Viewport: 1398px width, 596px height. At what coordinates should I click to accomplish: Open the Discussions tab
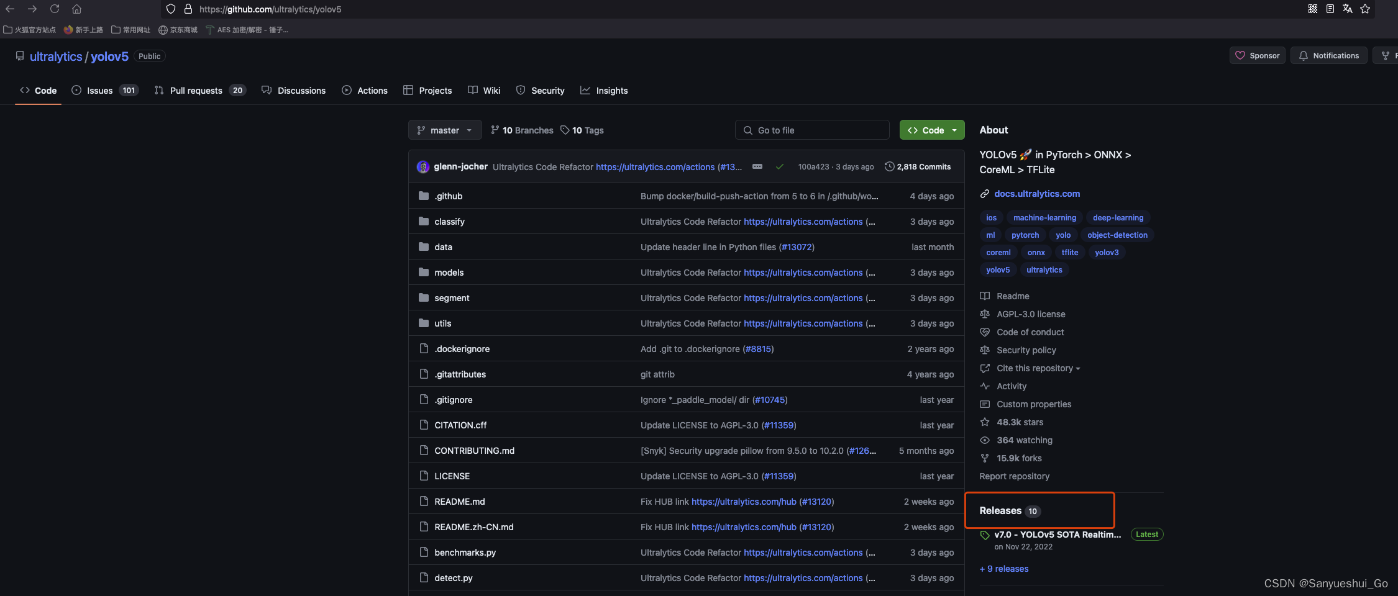tap(294, 91)
